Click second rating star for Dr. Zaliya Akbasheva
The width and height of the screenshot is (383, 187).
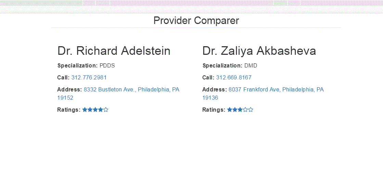tap(235, 110)
